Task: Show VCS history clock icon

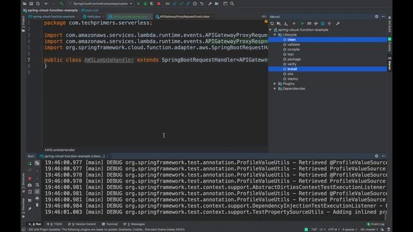Action: coord(195,4)
